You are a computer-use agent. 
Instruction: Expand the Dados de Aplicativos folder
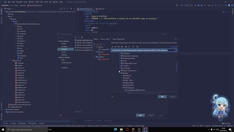click(120, 71)
